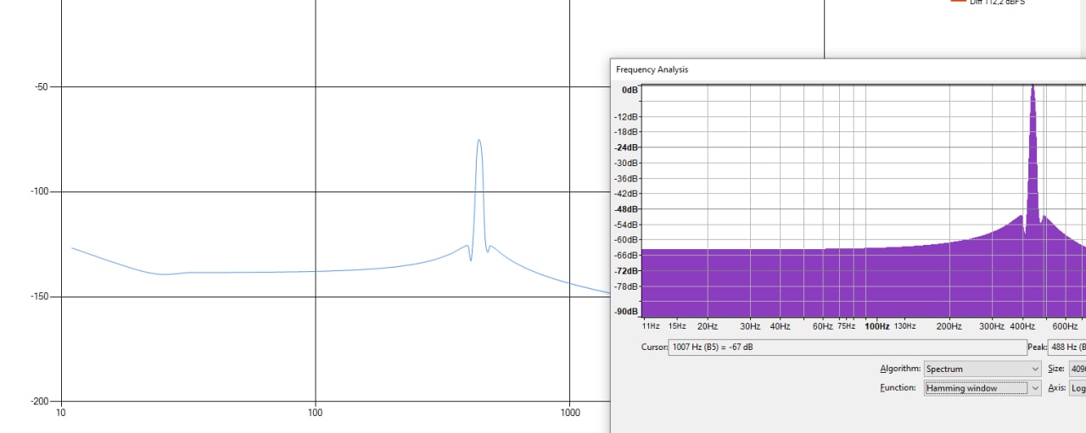1086x433 pixels.
Task: Open the Axis dropdown showing Log
Action: [x=1078, y=388]
